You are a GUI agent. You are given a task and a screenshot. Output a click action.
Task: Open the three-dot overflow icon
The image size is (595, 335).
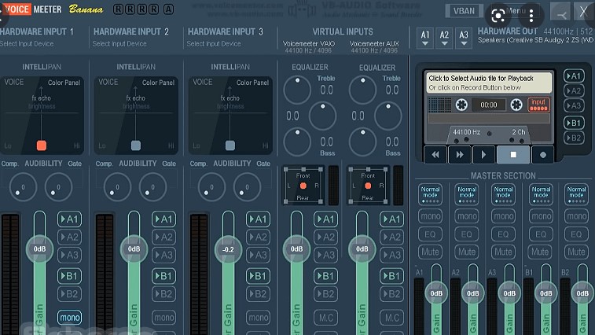tap(531, 16)
